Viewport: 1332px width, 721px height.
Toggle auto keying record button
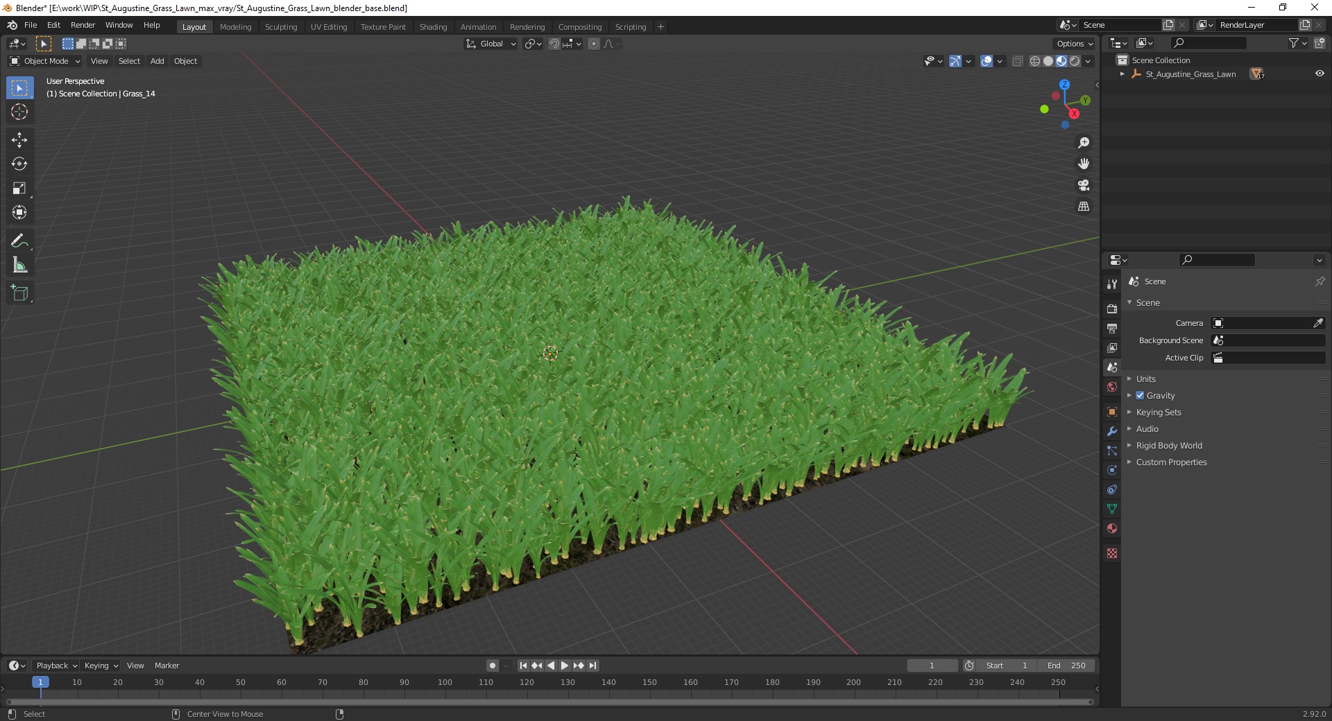pyautogui.click(x=493, y=666)
